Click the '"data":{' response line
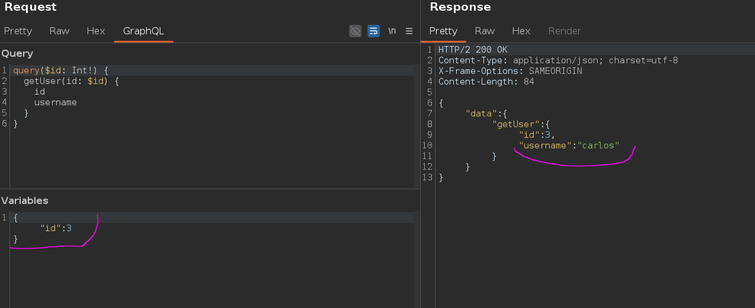Viewport: 755px width, 308px height. (x=486, y=114)
